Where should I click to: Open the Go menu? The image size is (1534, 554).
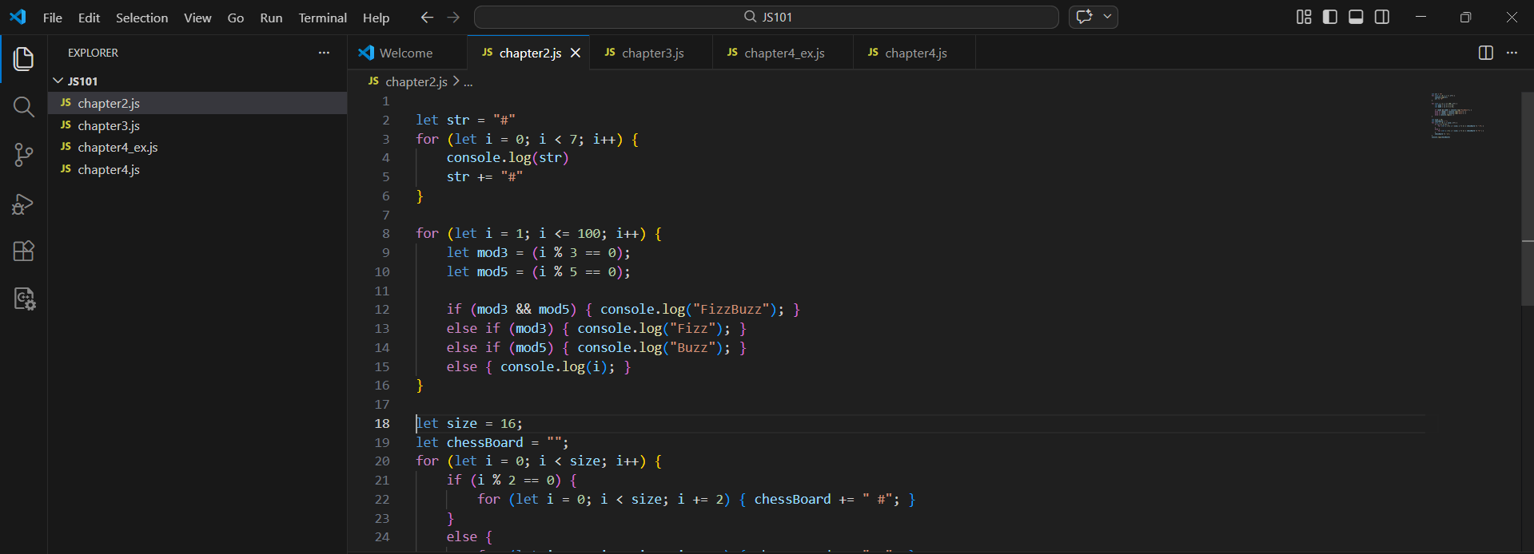236,18
